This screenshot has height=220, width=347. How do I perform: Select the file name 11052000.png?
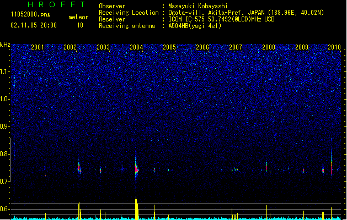point(31,14)
